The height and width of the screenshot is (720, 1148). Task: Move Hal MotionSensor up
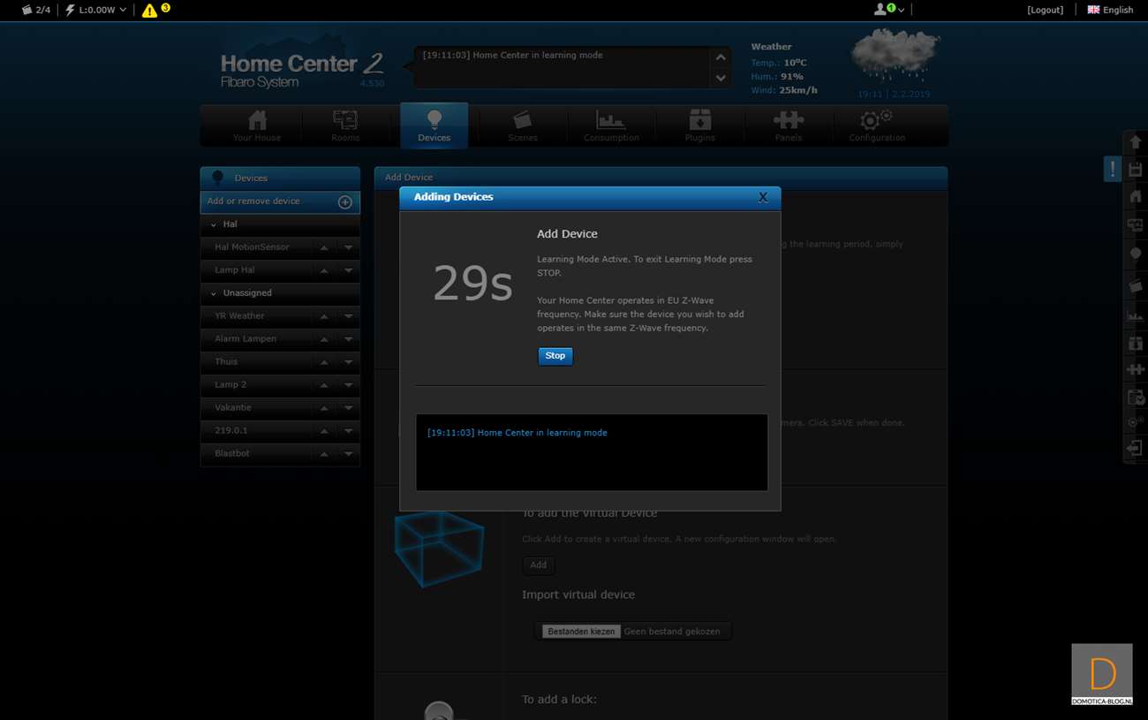coord(324,247)
